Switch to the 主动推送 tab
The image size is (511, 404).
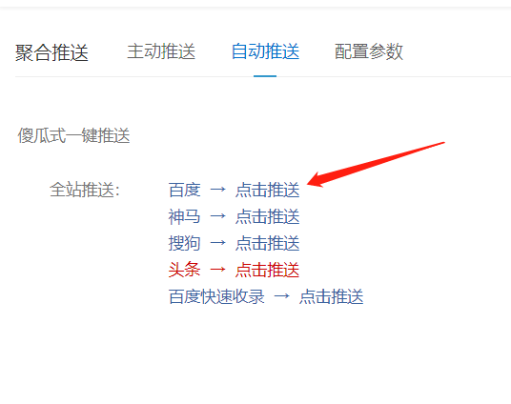(161, 51)
